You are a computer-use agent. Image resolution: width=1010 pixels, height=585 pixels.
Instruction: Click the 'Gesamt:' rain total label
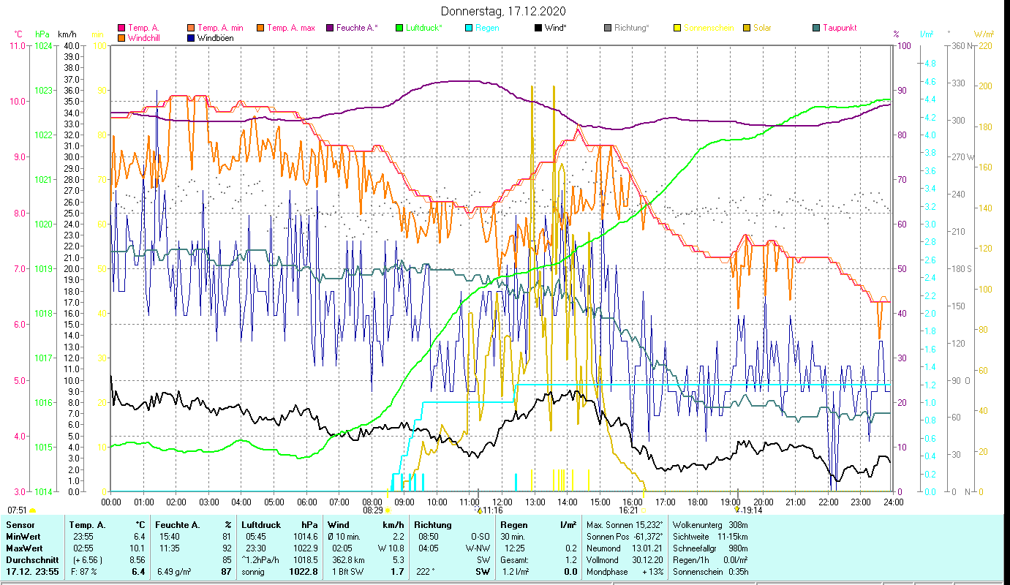pyautogui.click(x=516, y=560)
